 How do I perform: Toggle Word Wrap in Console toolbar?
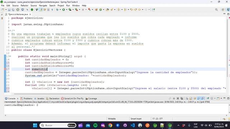point(195,99)
